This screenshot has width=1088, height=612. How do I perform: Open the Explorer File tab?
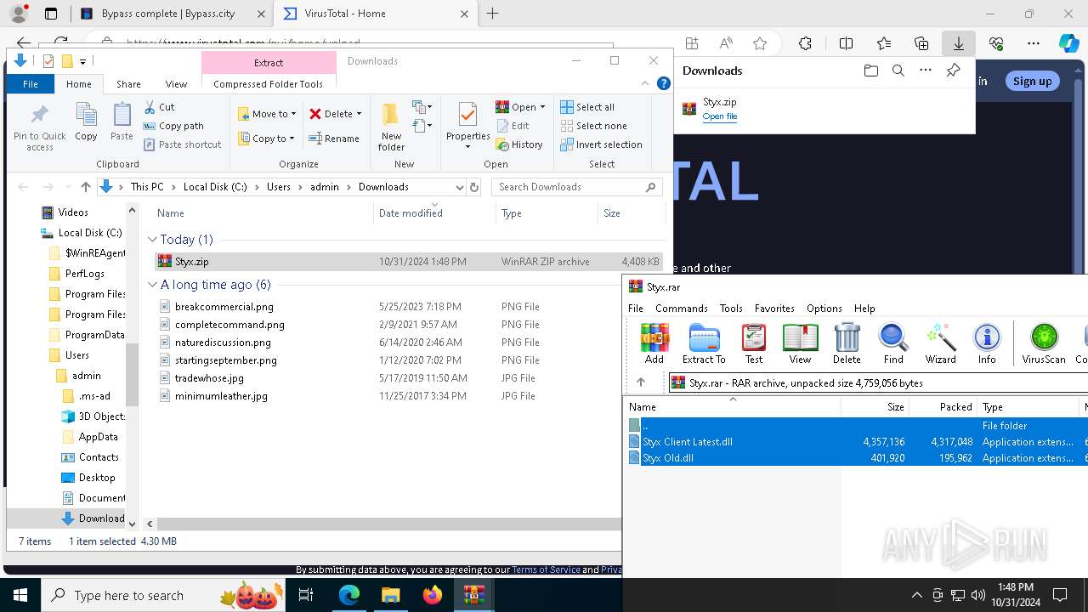[30, 84]
